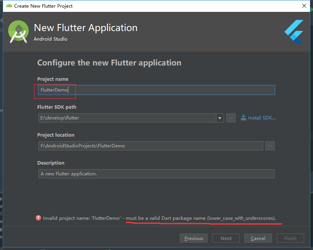313x250 pixels.
Task: Click the Project location text field
Action: pos(150,146)
